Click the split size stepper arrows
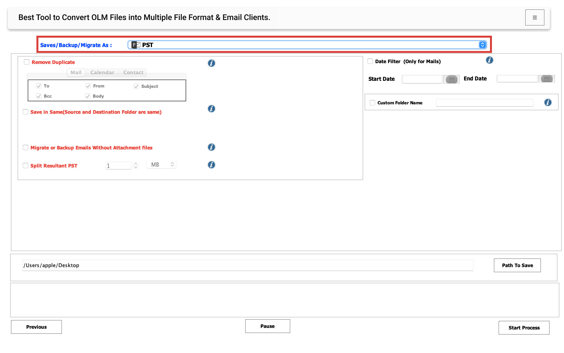 [136, 166]
